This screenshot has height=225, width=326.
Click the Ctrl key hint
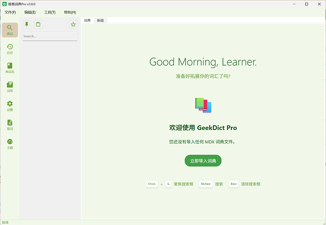pos(152,184)
